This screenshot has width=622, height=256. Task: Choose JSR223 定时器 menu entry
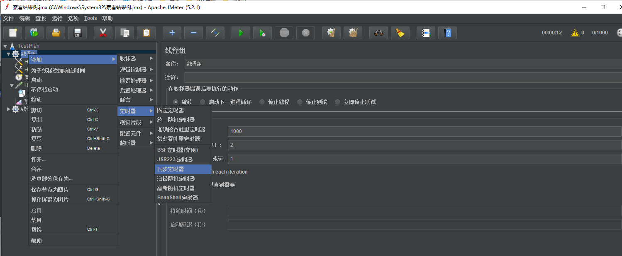pyautogui.click(x=183, y=159)
